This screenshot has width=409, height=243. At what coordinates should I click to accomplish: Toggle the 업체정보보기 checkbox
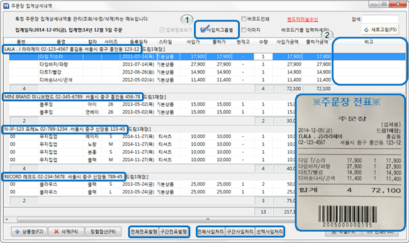162,30
